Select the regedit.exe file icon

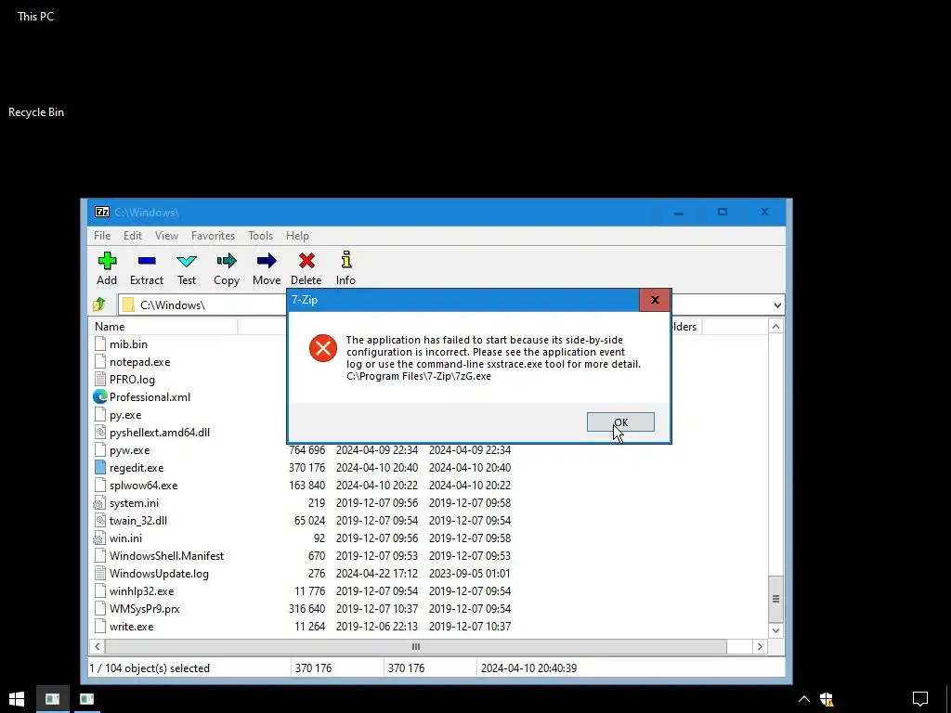pyautogui.click(x=100, y=468)
